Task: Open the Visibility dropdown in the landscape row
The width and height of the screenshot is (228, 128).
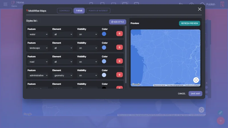Action: point(87,48)
